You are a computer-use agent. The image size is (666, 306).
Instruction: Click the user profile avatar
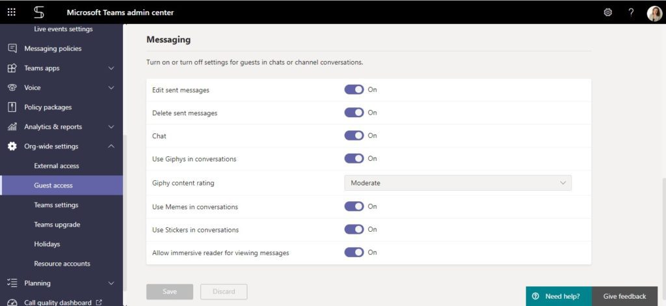click(x=654, y=13)
